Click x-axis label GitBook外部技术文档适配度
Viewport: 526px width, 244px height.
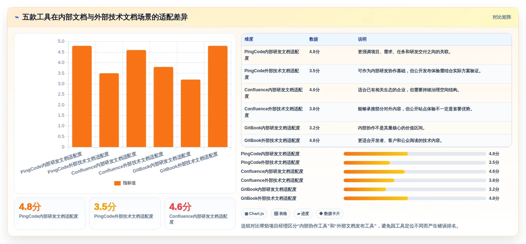coord(189,162)
